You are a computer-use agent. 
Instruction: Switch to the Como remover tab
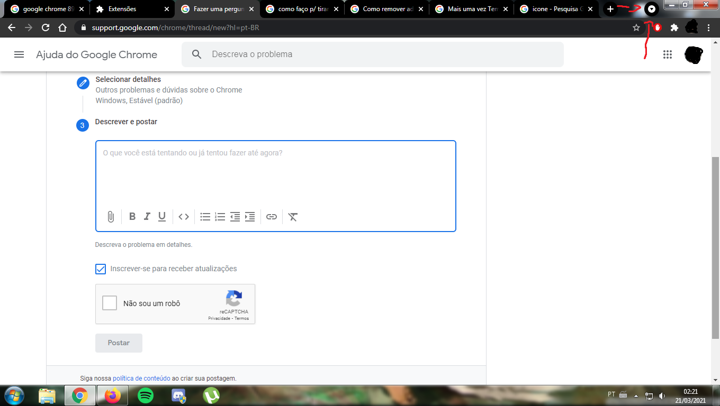coord(386,9)
